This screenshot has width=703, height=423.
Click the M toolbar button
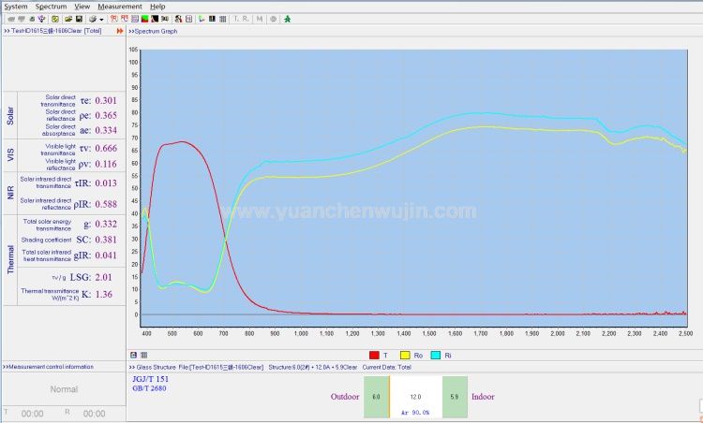tap(259, 18)
